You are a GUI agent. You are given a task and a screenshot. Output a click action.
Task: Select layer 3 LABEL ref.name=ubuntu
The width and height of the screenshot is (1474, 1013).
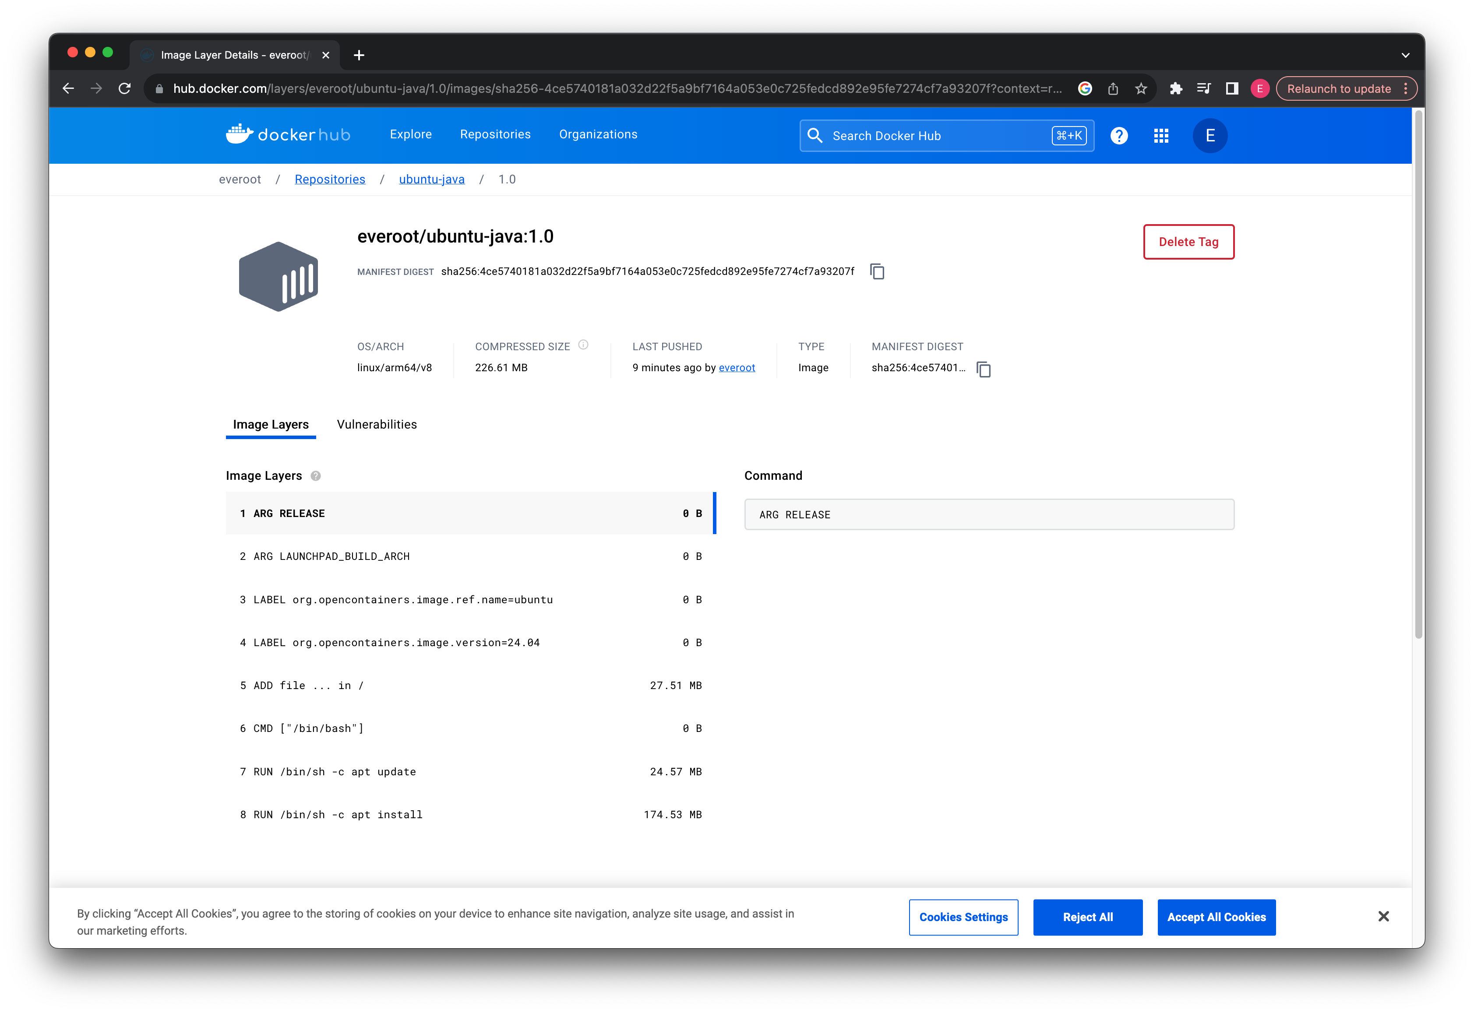(x=471, y=600)
